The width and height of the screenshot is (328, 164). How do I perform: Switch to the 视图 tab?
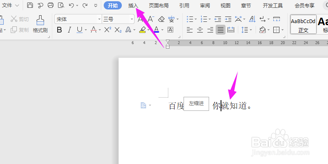(x=226, y=6)
